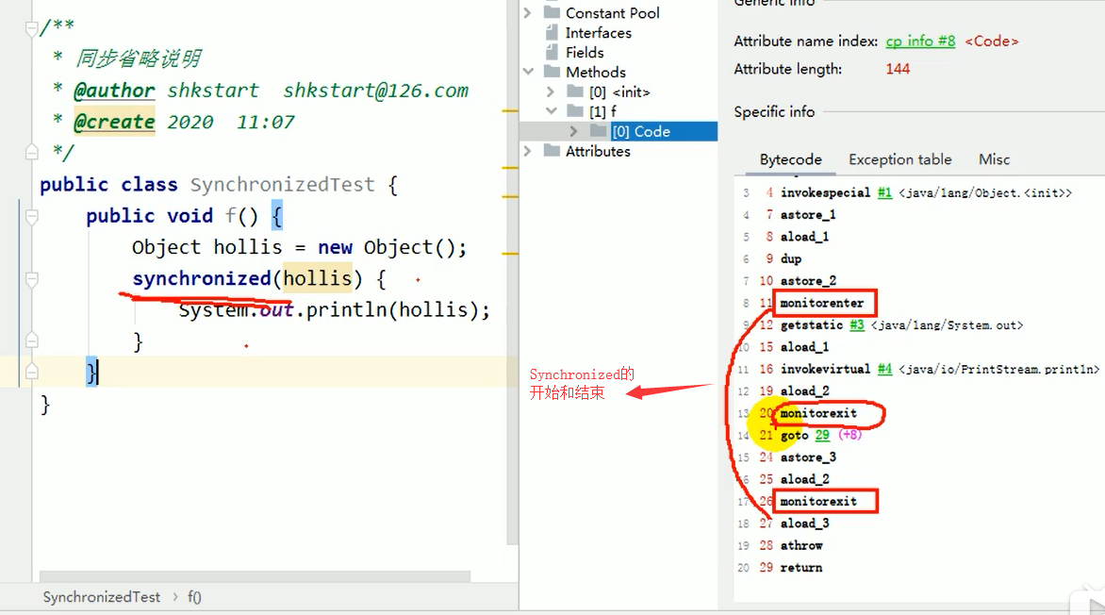Click the Attributes folder icon
The image size is (1105, 615).
[552, 151]
